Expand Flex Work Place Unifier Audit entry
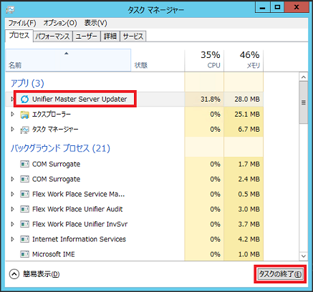 coord(12,209)
